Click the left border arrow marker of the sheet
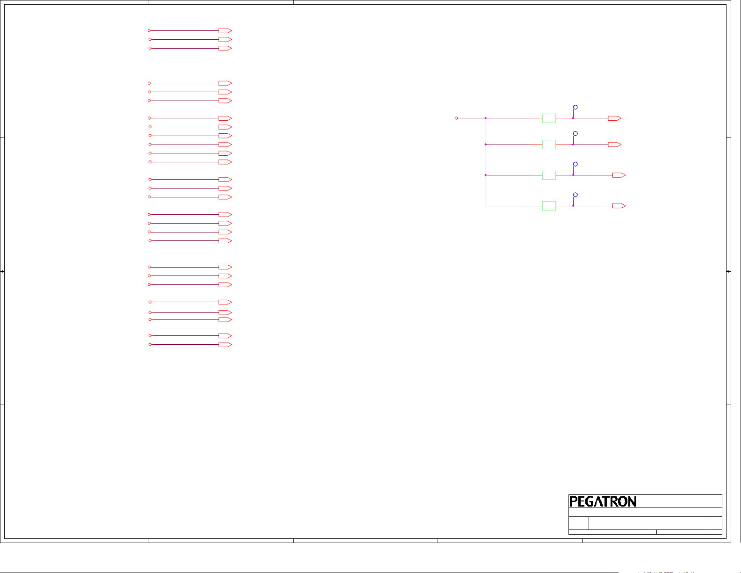The height and width of the screenshot is (573, 741). pyautogui.click(x=3, y=271)
